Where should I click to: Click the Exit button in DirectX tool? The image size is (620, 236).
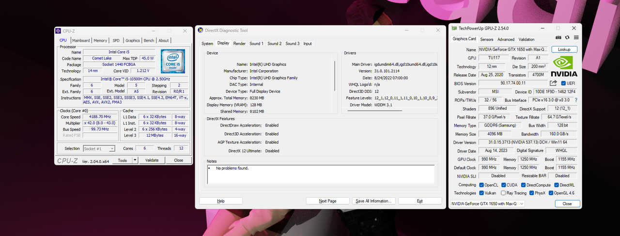pyautogui.click(x=420, y=201)
